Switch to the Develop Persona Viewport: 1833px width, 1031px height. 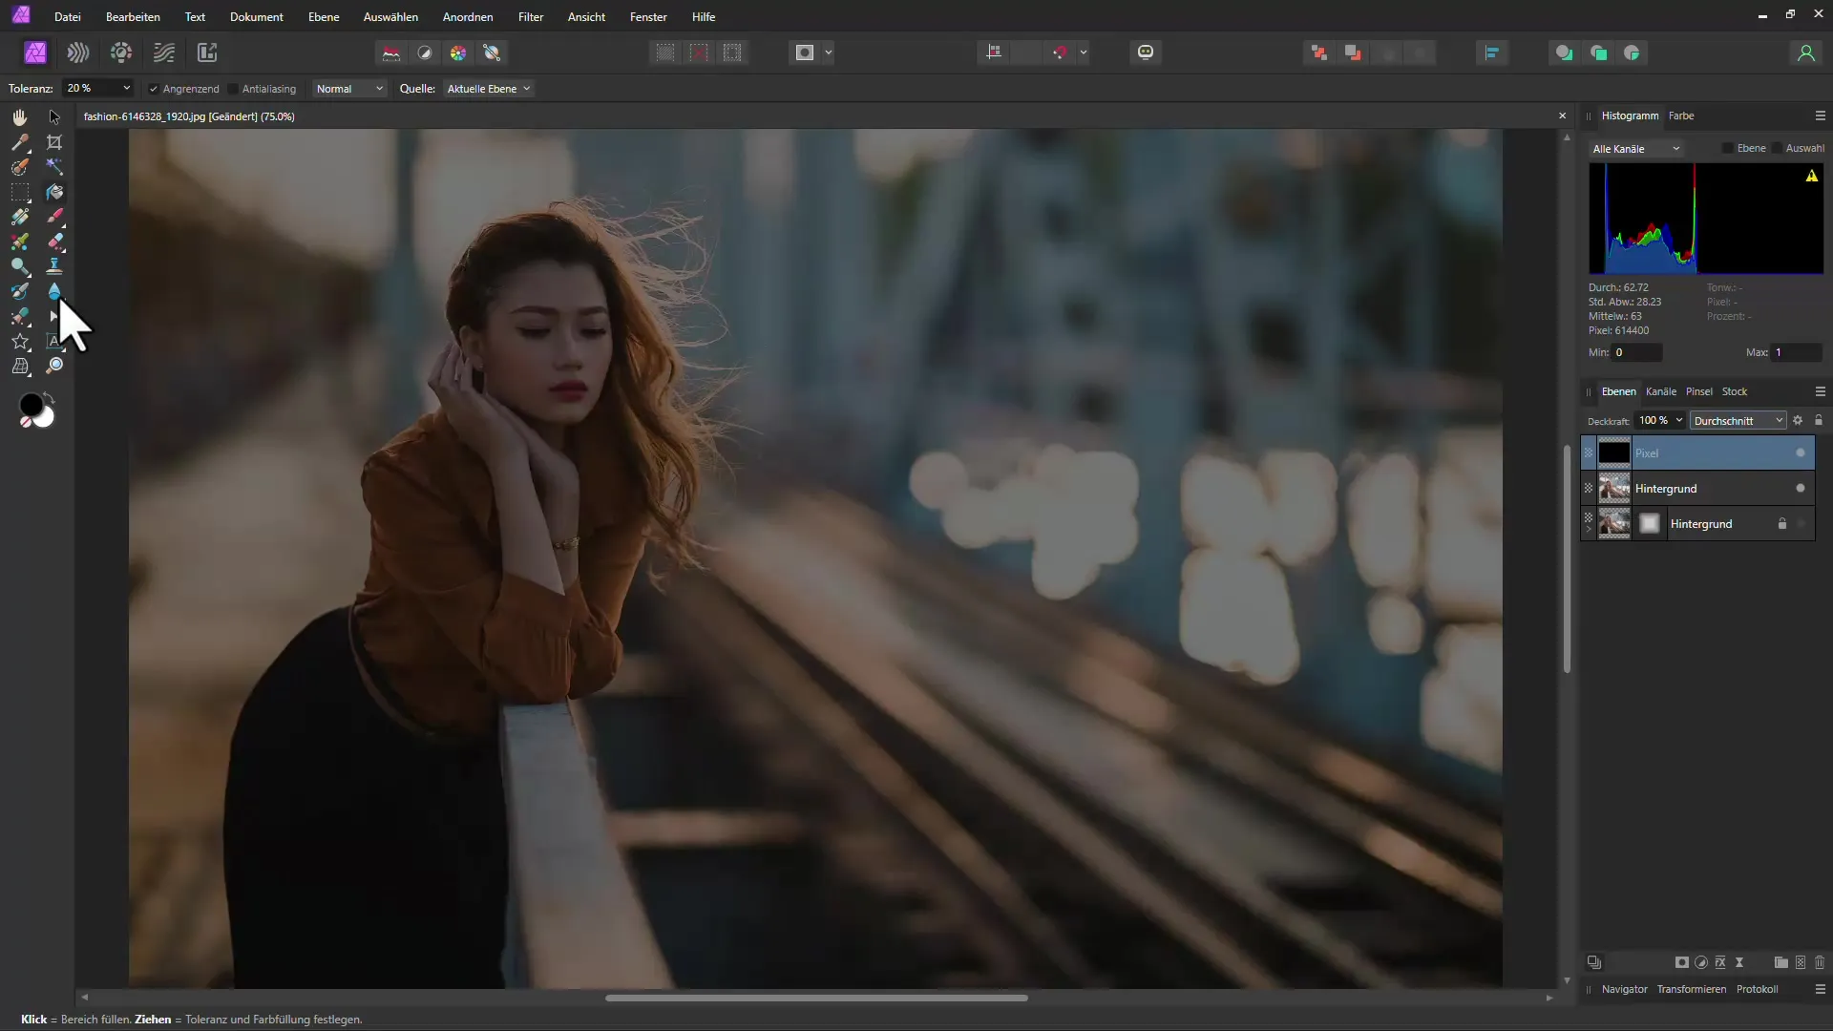[x=121, y=53]
